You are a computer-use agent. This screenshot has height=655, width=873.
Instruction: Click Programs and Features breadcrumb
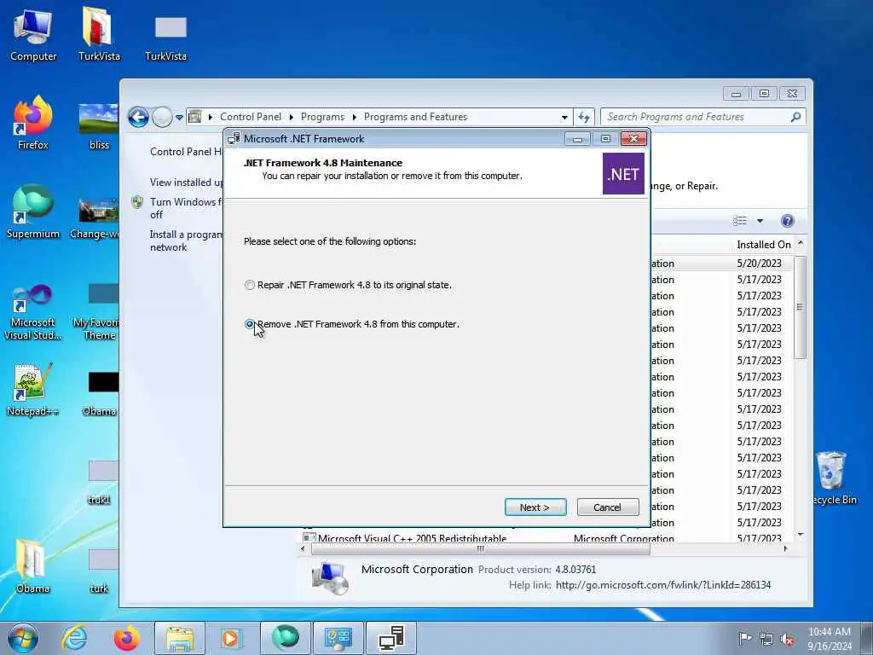pos(415,117)
